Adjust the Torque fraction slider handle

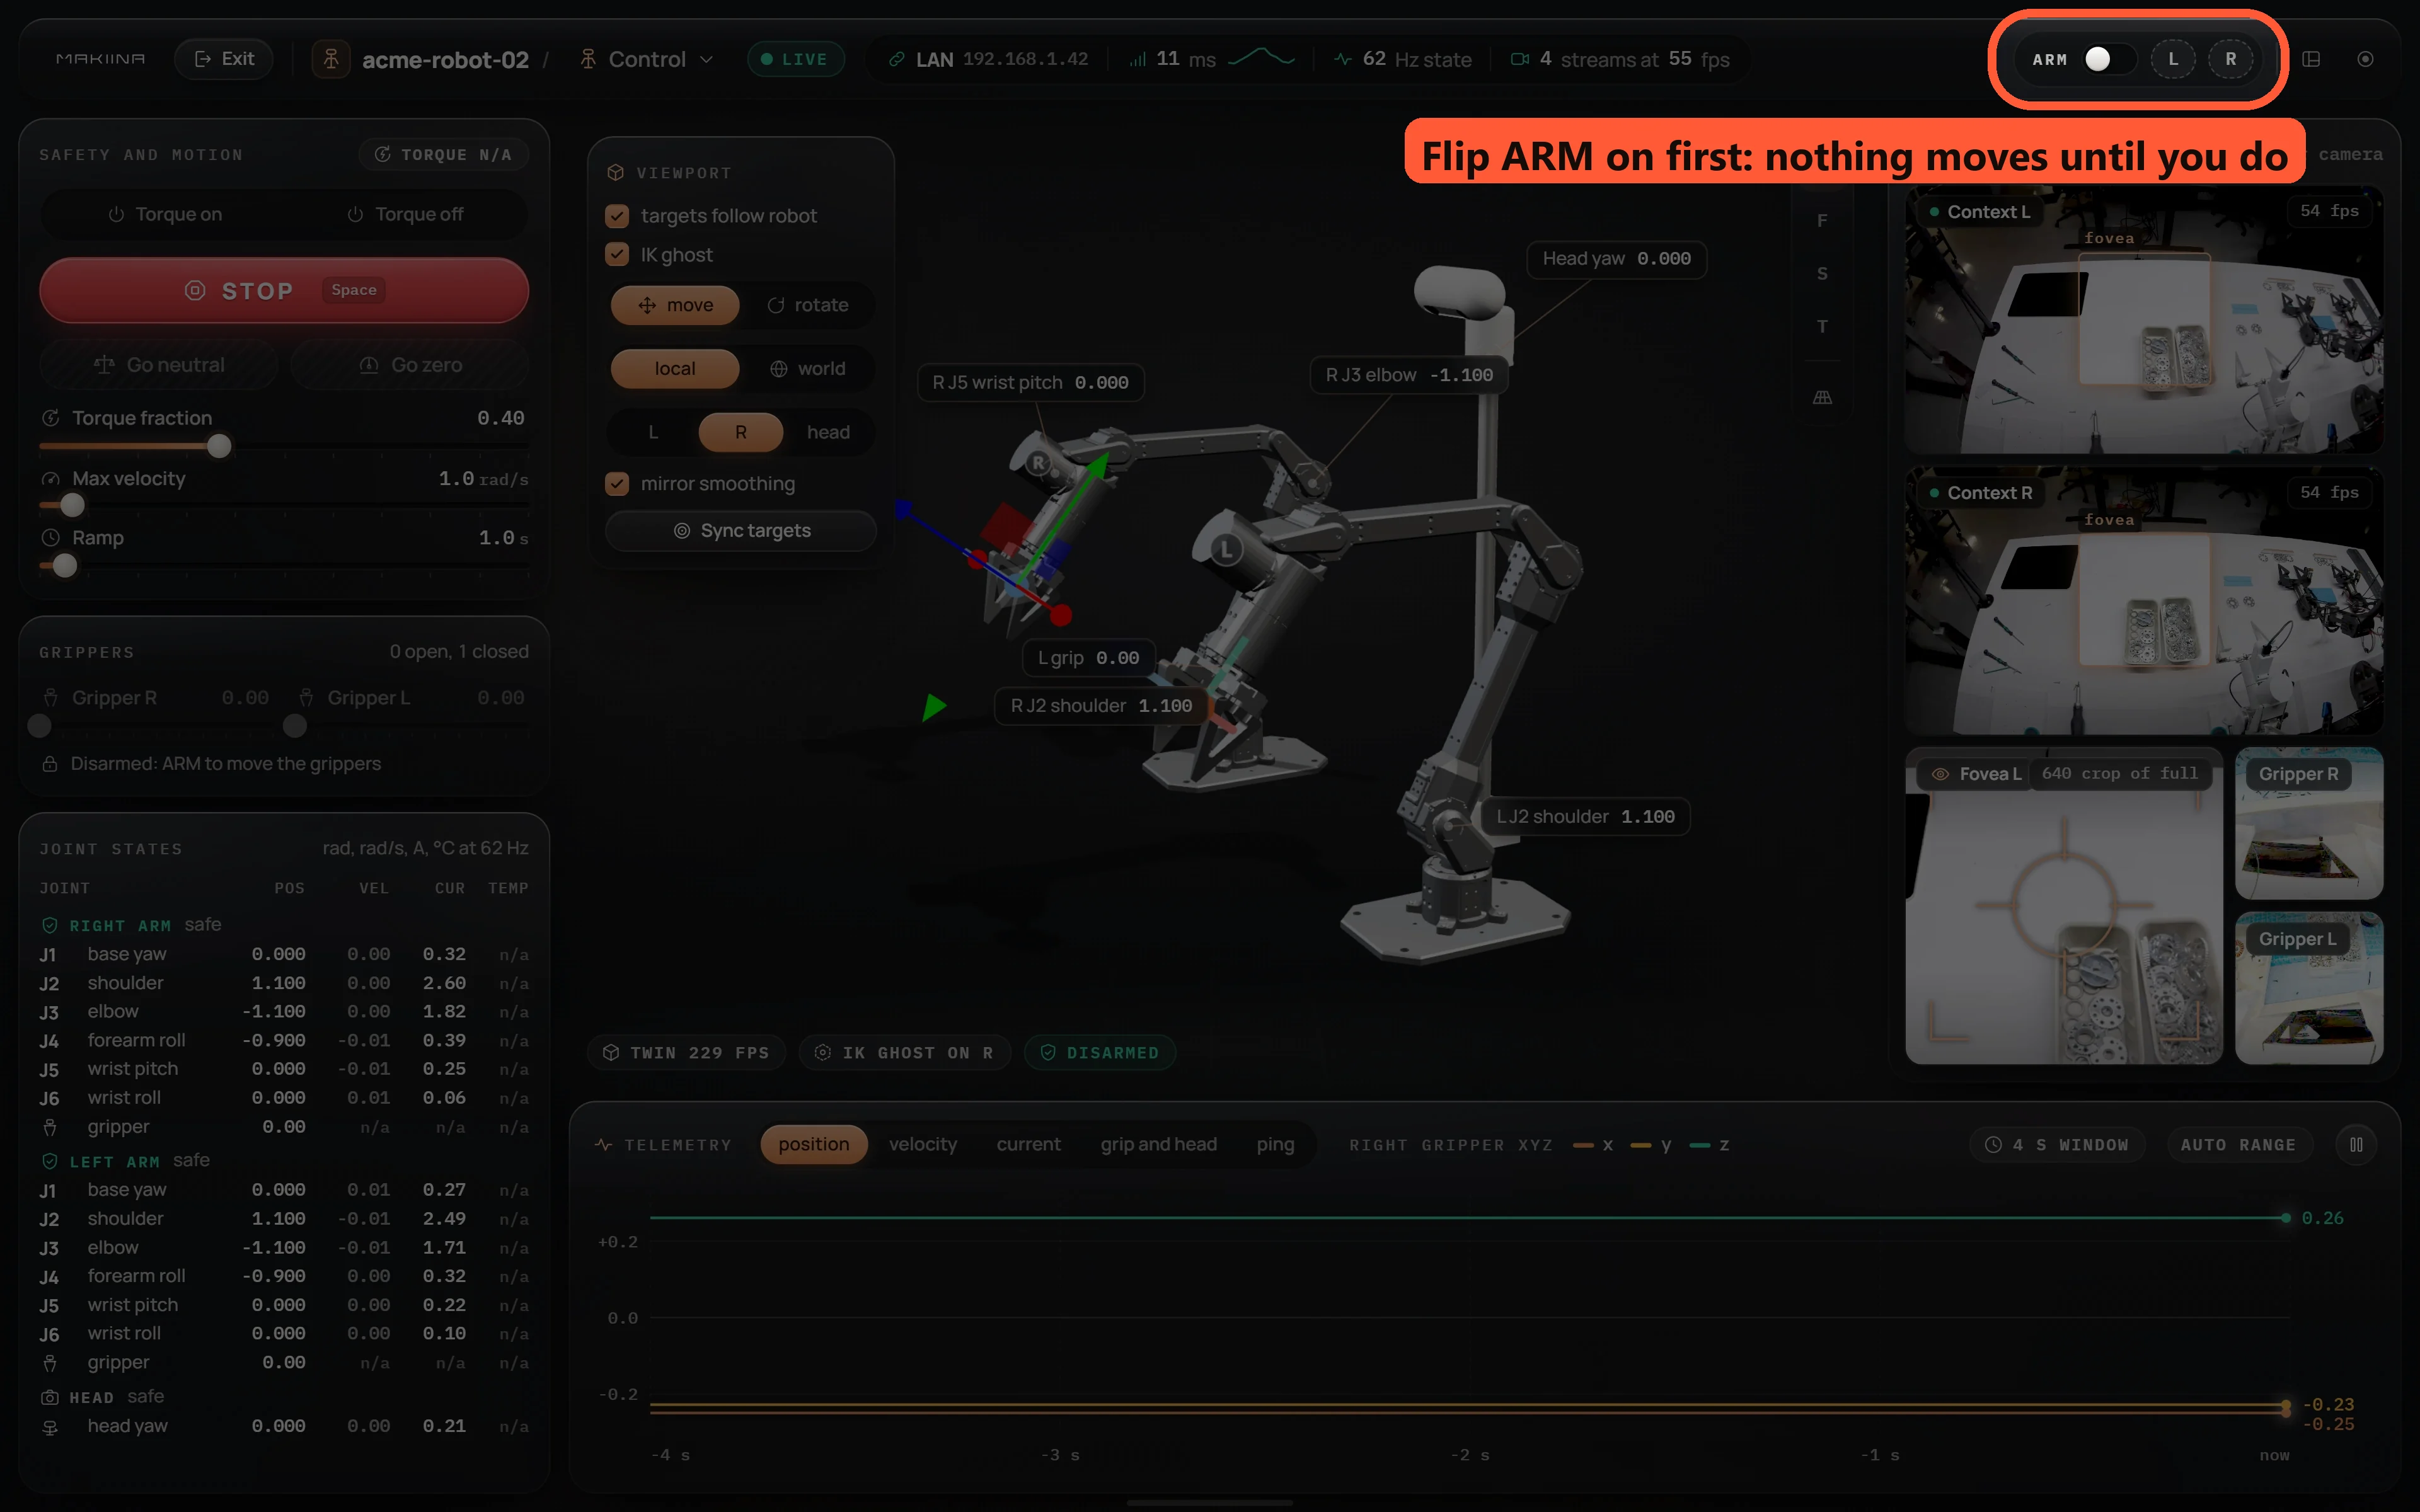(x=219, y=446)
